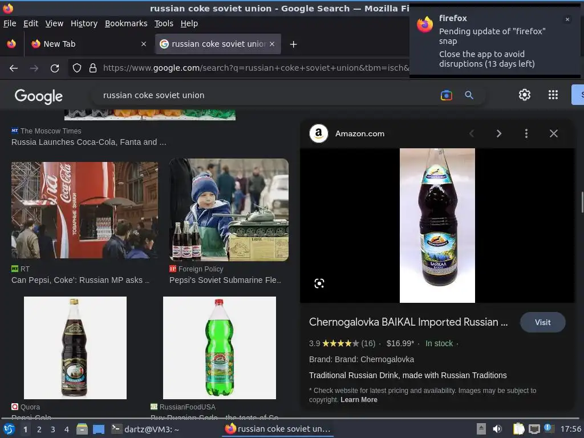Close the Amazon image preview panel
The width and height of the screenshot is (584, 438).
click(x=554, y=133)
